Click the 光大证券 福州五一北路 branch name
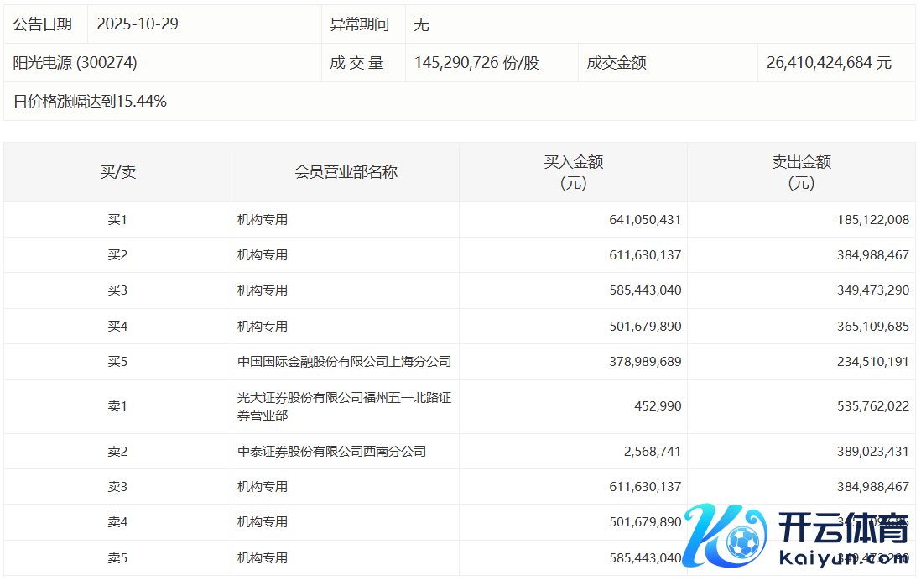 344,406
